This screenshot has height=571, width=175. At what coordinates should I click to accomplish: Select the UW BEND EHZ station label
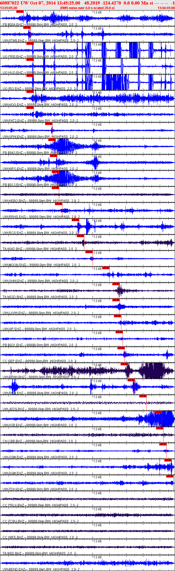14,569
